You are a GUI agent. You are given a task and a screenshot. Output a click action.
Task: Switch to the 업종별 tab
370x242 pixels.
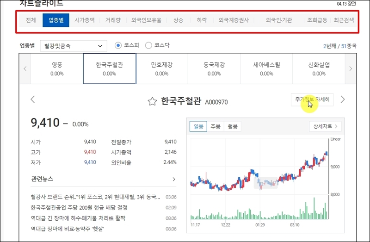coord(56,20)
